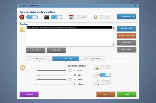The height and width of the screenshot is (103, 156).
Task: Switch to the Delete Options tab
Action: coord(93,59)
